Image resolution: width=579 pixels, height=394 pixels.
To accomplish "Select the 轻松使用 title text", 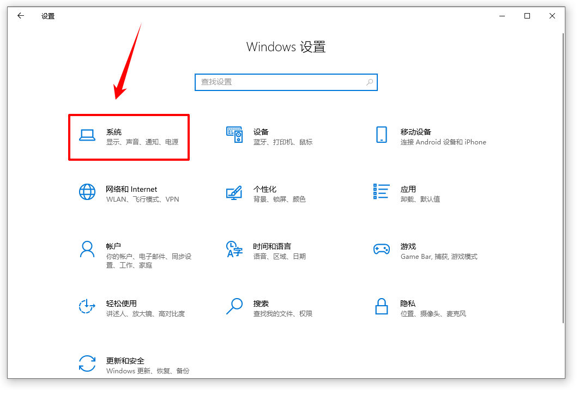I will coord(122,304).
